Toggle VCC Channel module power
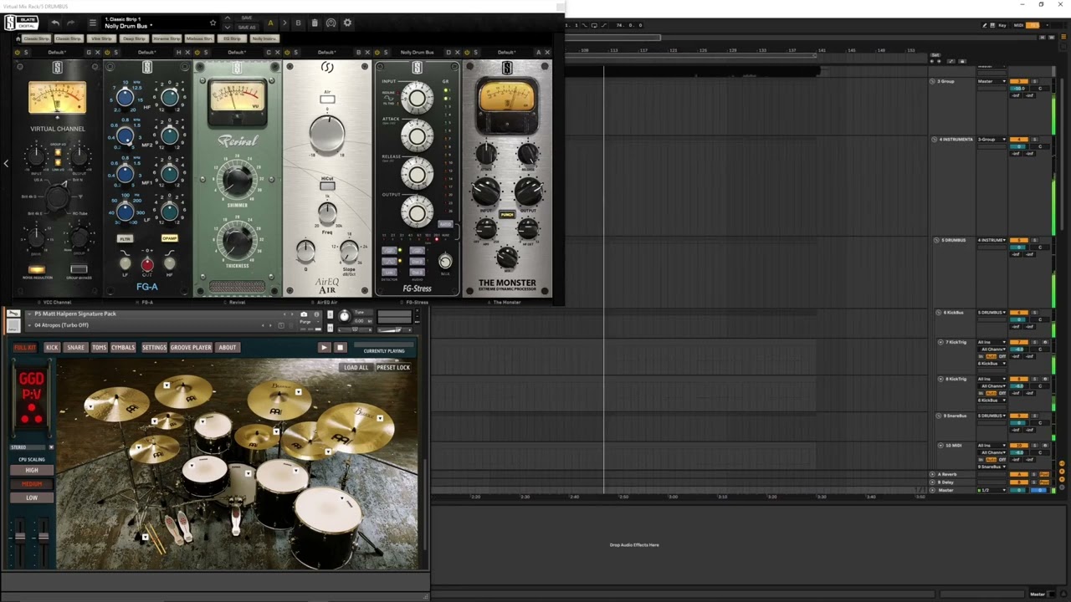The width and height of the screenshot is (1071, 602). [18, 53]
